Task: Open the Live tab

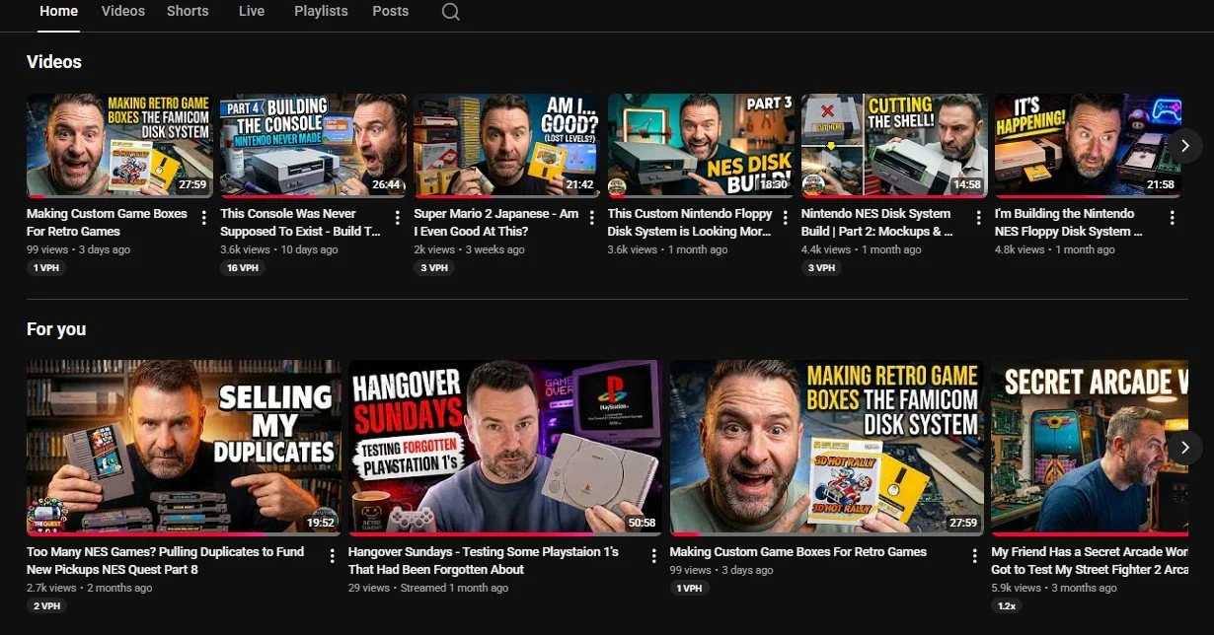Action: pos(252,11)
